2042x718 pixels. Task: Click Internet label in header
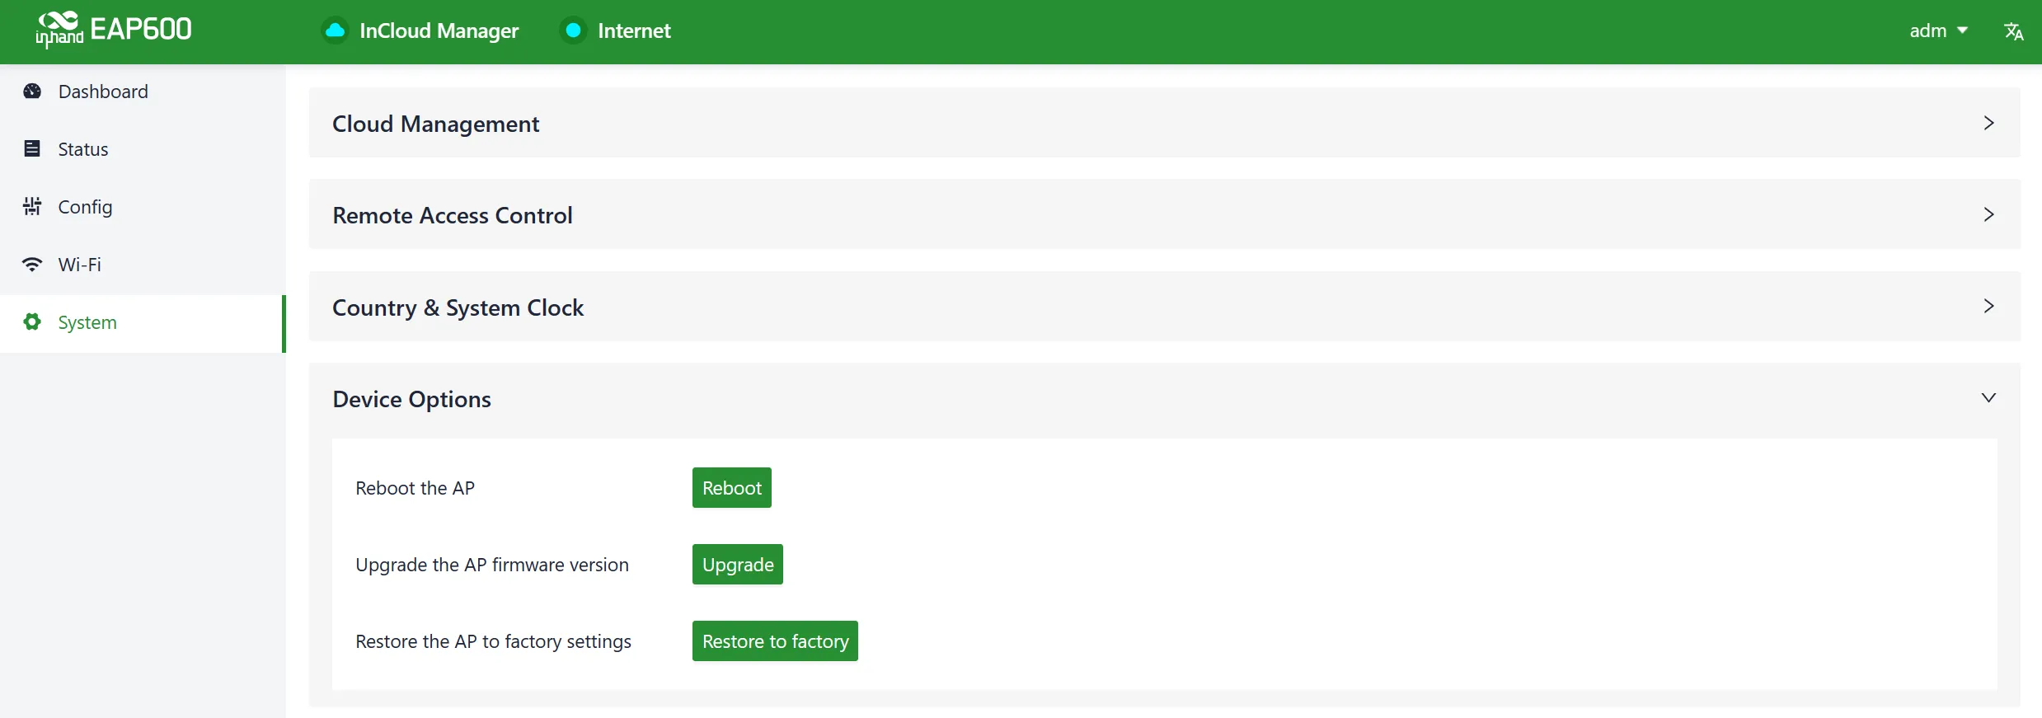[x=634, y=31]
